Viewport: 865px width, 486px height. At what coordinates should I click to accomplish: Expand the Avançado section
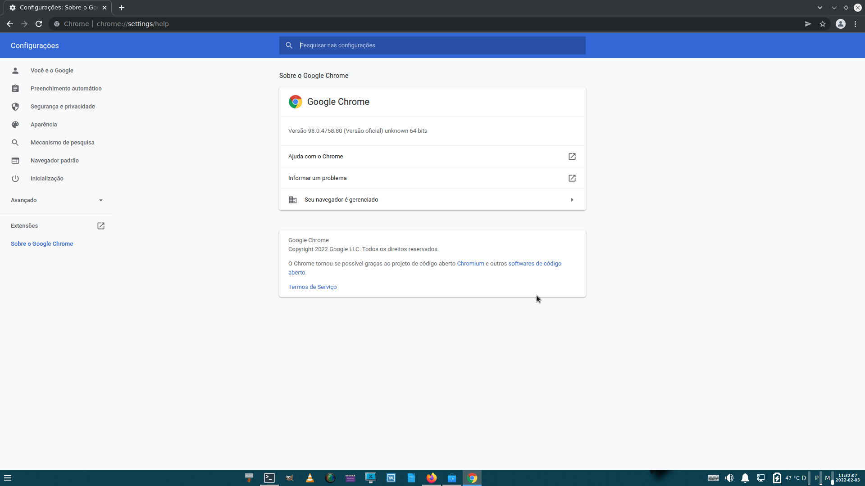point(56,200)
